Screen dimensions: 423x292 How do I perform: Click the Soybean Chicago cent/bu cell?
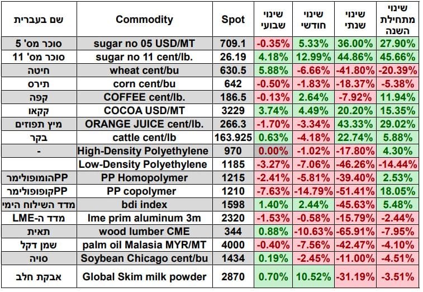tap(145, 258)
